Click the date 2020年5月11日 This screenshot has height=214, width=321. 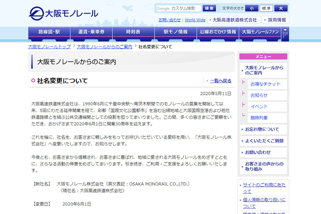click(x=215, y=94)
